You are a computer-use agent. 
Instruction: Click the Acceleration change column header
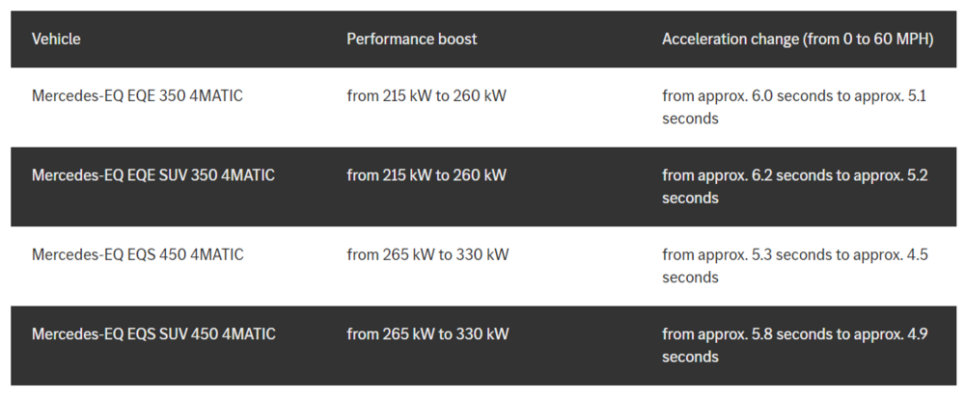click(x=797, y=40)
